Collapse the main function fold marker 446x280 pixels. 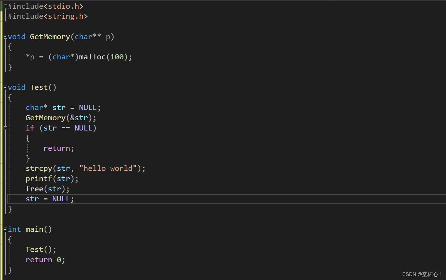(5, 229)
